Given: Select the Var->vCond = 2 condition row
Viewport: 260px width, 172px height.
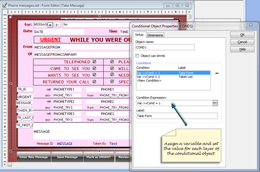Looking at the screenshot, I should click(x=148, y=77).
